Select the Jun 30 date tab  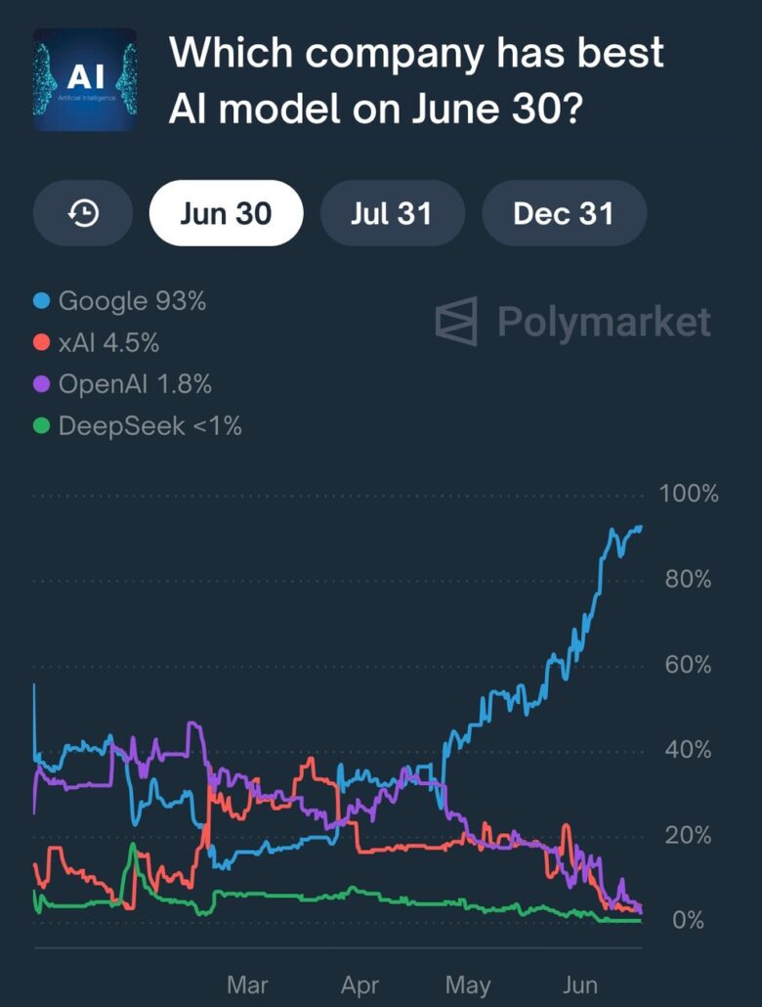click(x=226, y=213)
